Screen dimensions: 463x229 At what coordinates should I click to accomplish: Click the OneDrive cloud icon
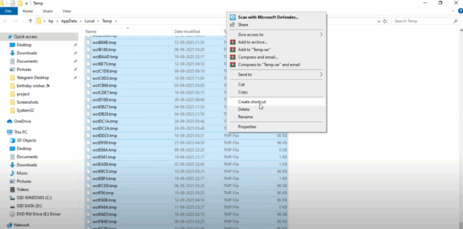tap(9, 122)
